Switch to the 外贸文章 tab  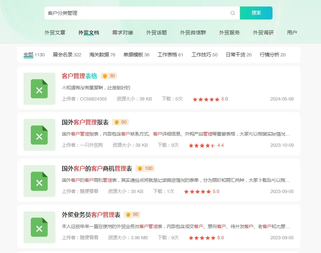55,33
